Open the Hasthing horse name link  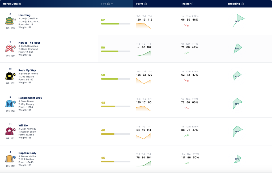[x=24, y=15]
